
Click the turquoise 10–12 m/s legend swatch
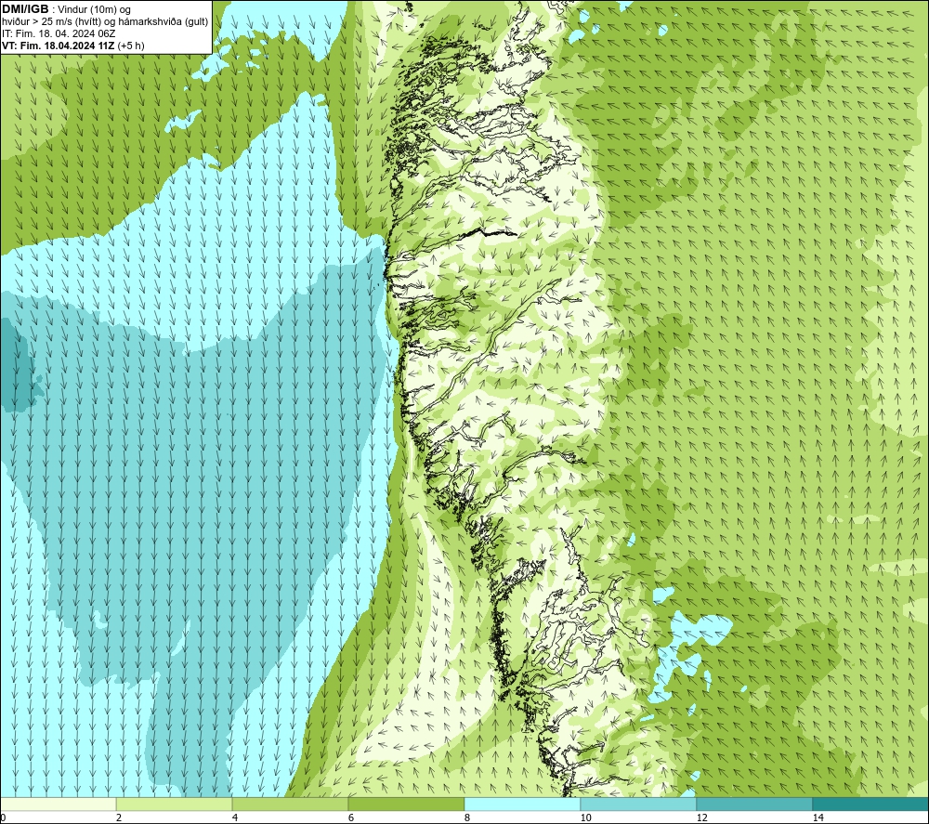[x=639, y=804]
